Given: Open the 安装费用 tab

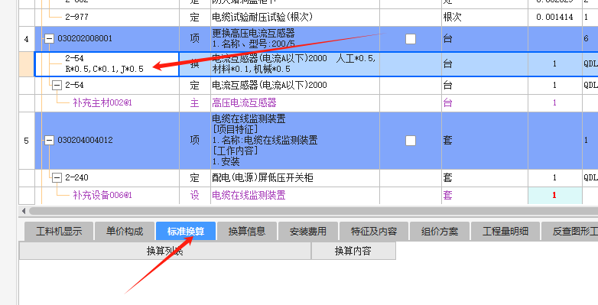Looking at the screenshot, I should point(307,231).
